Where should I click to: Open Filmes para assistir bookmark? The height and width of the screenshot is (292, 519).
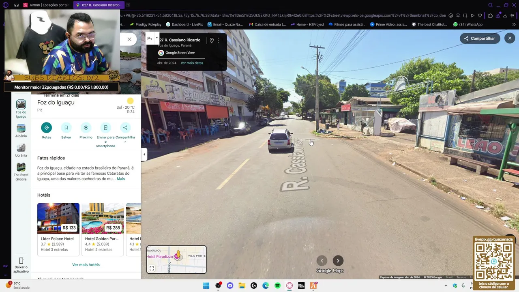[347, 24]
